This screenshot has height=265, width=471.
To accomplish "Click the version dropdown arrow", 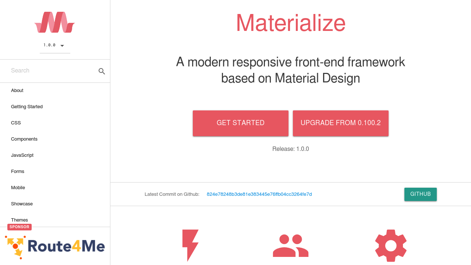I will 62,46.
